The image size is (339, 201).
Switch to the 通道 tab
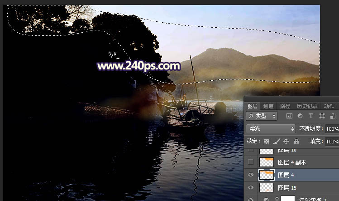click(x=268, y=106)
